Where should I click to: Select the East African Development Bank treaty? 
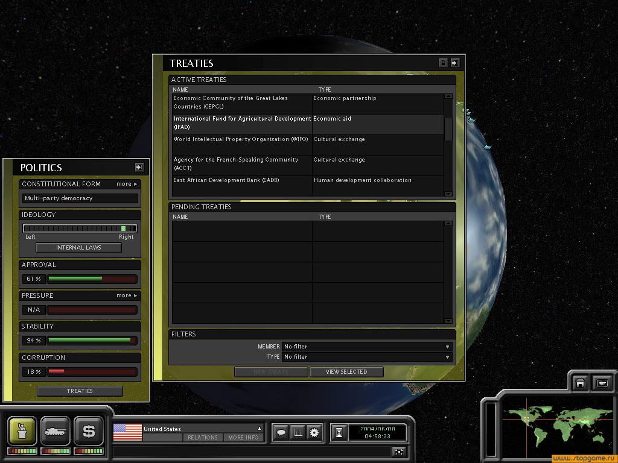[x=241, y=180]
